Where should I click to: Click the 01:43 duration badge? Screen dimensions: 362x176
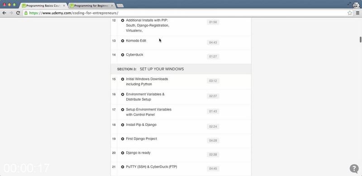click(213, 111)
